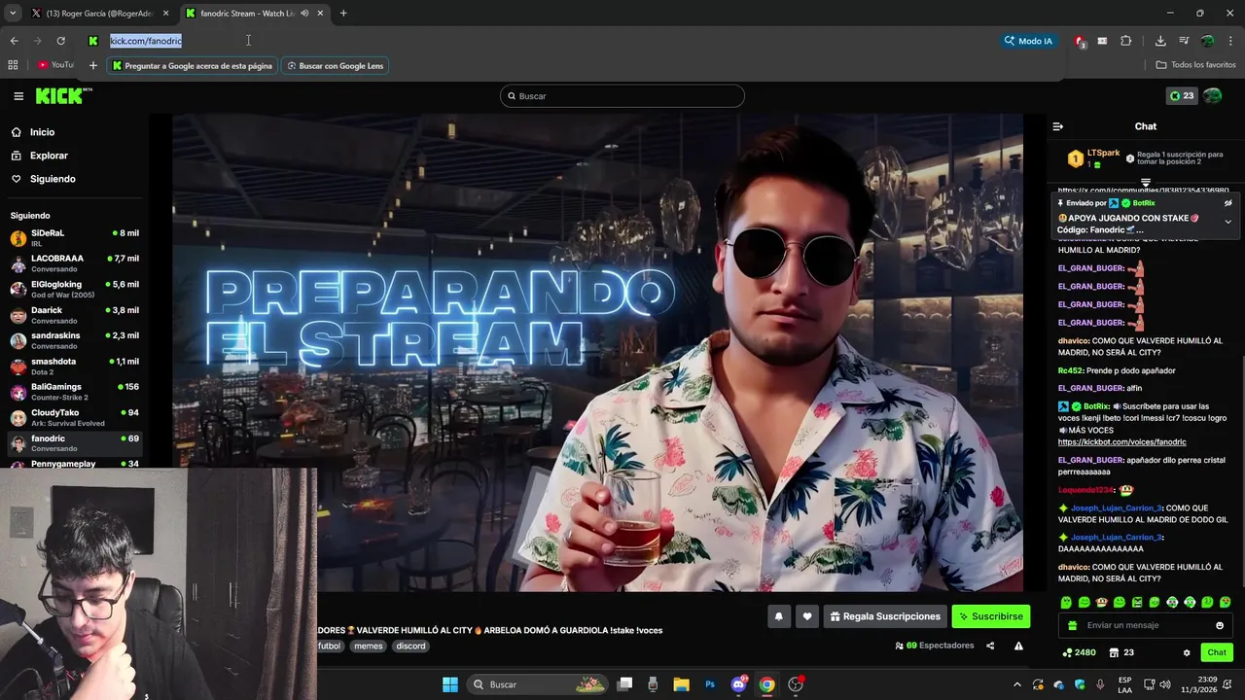Open the Chrome apps grid icon
The width and height of the screenshot is (1245, 700).
click(x=13, y=65)
